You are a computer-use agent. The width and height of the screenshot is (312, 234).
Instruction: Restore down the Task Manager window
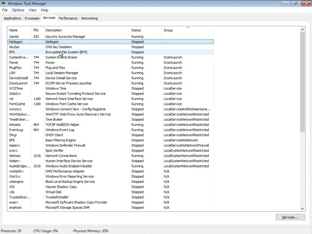[x=296, y=3]
